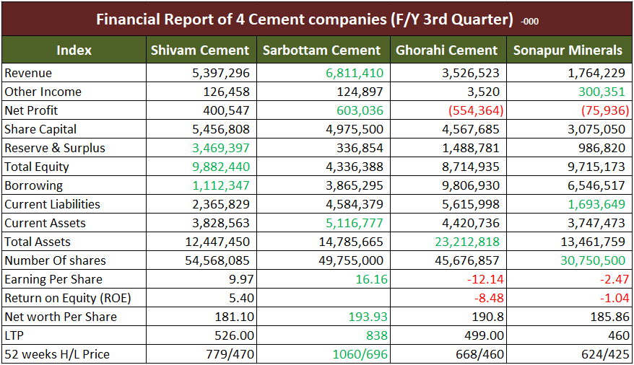Select the LTP row label
This screenshot has width=634, height=365.
tap(14, 335)
